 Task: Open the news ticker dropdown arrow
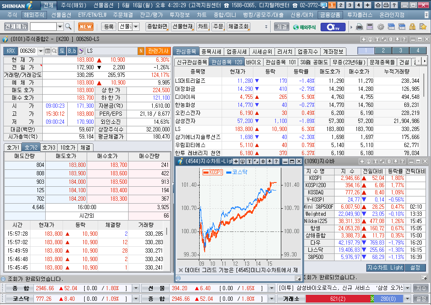408,288
